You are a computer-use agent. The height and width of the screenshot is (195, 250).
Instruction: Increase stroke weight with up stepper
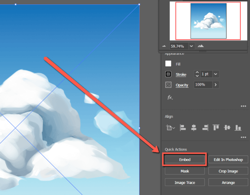[x=197, y=72]
